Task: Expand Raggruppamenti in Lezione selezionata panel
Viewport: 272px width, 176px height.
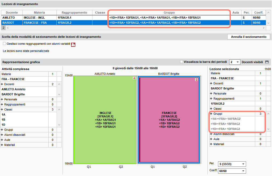Action: point(211,99)
